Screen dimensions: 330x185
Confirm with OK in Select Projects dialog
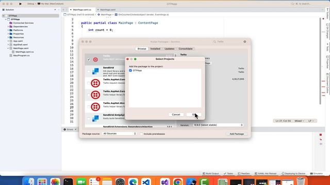194,115
